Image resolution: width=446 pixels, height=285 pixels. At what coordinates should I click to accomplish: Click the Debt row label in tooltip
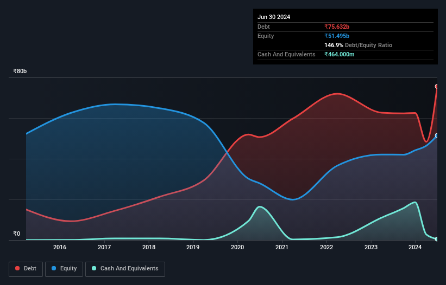(x=263, y=27)
